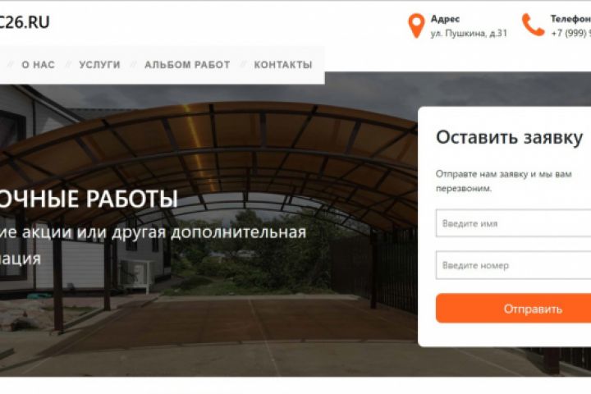Open the УСЛУГИ menu item

tap(99, 65)
